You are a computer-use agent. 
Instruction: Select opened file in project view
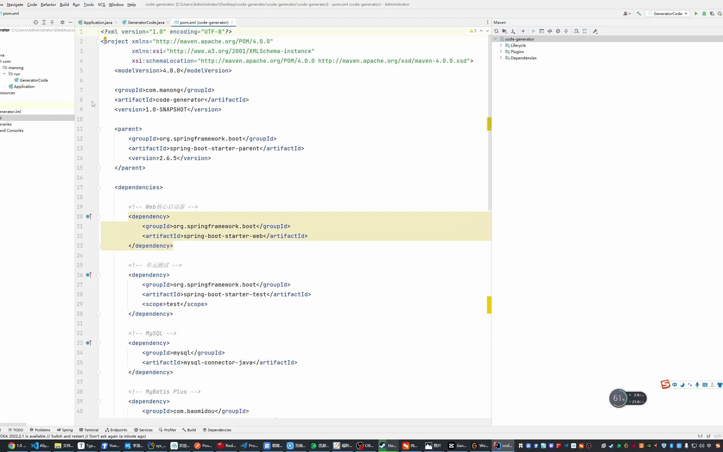point(36,22)
